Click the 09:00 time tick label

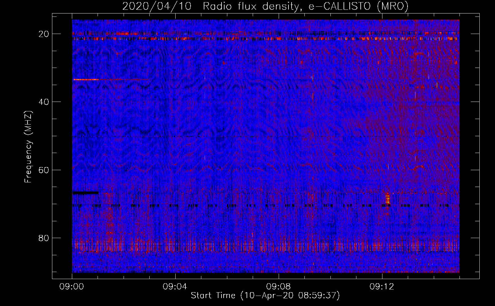coord(72,287)
